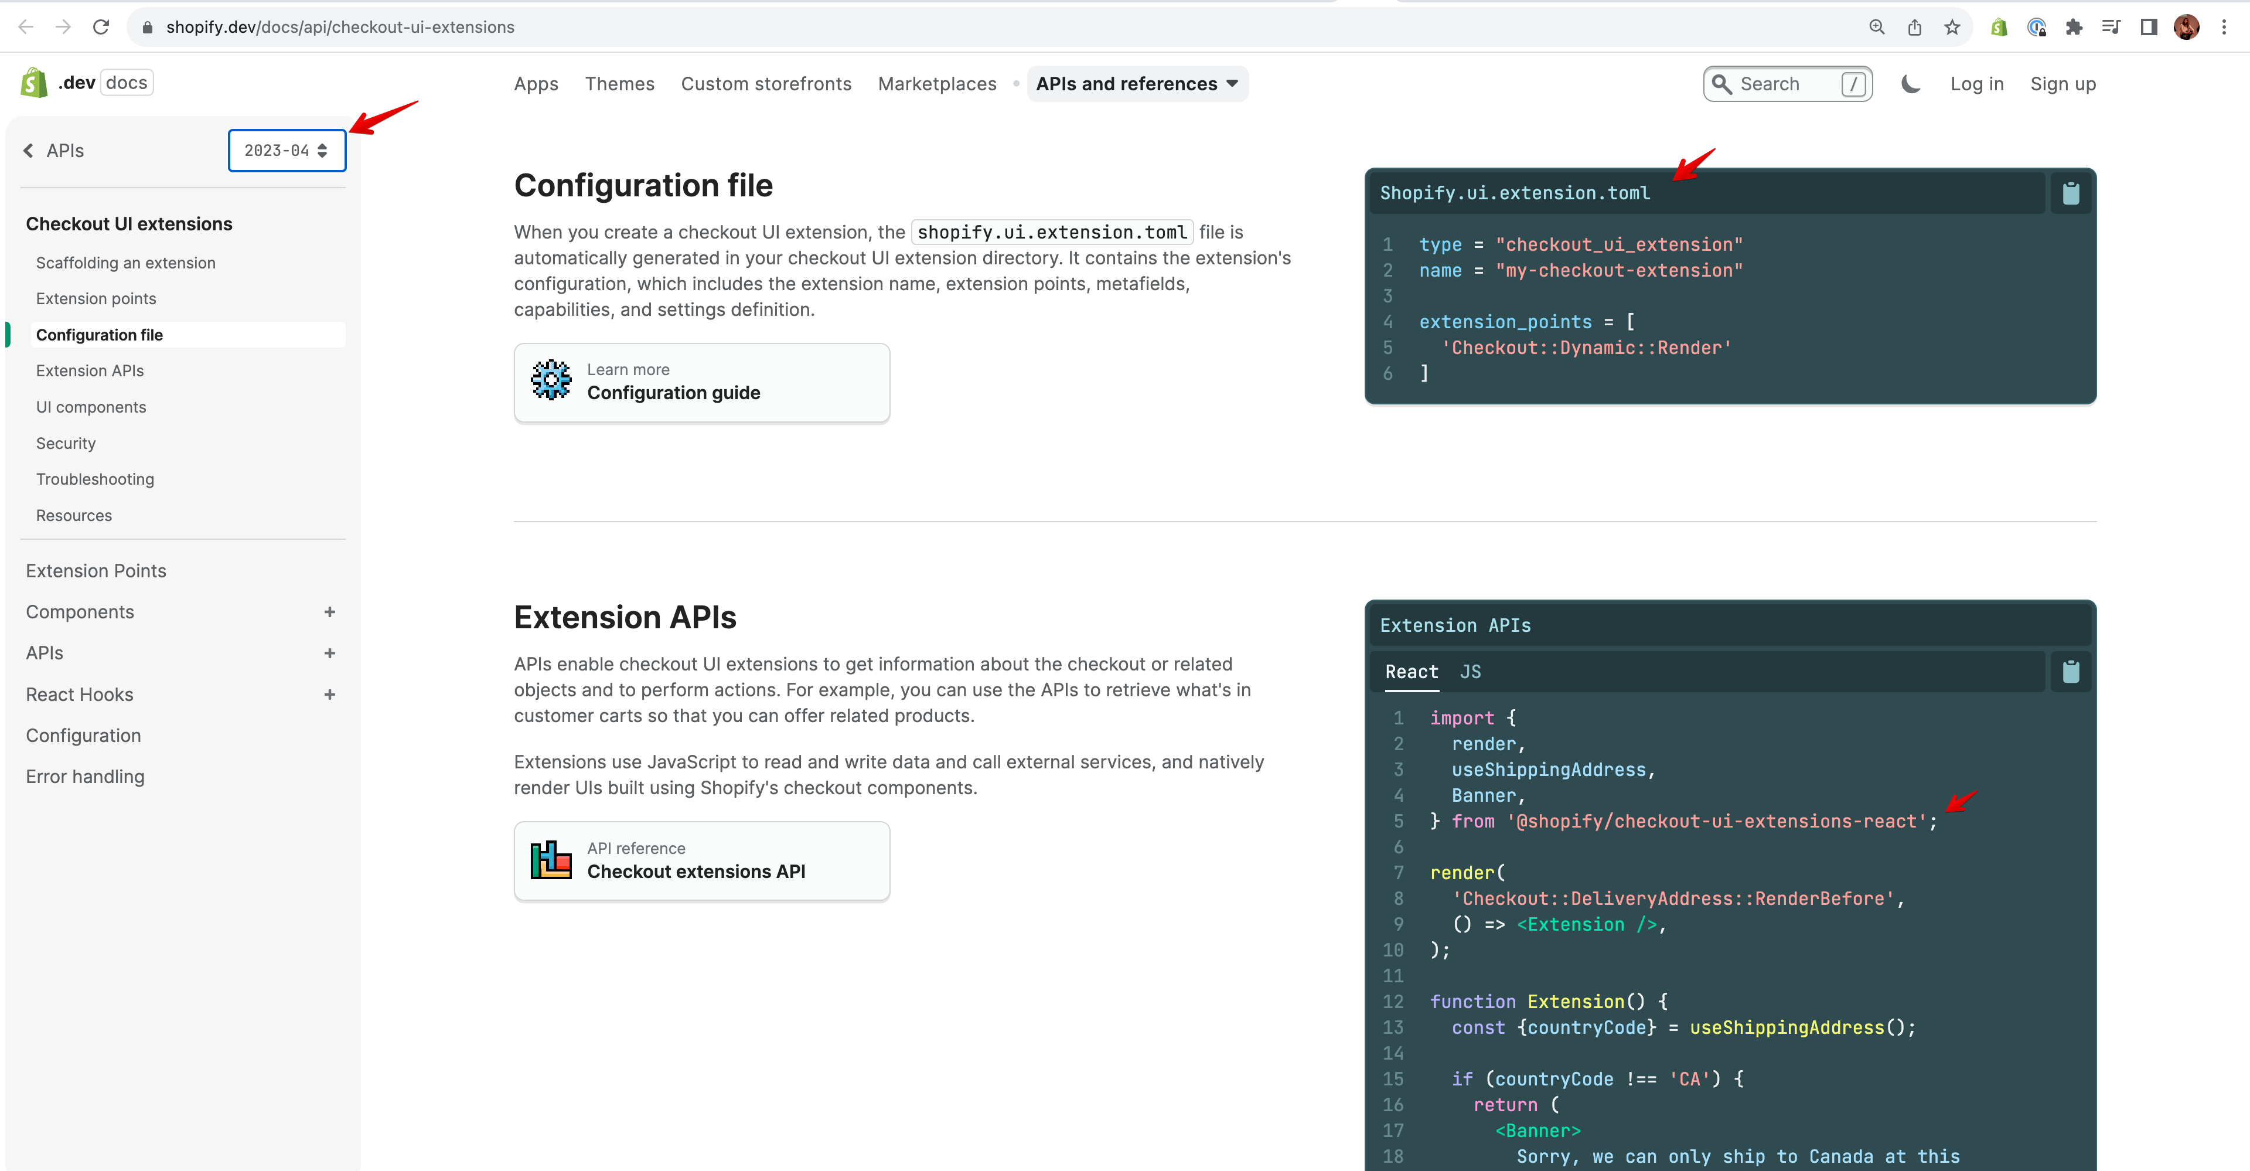Expand the Components section with plus
The height and width of the screenshot is (1171, 2250).
329,612
